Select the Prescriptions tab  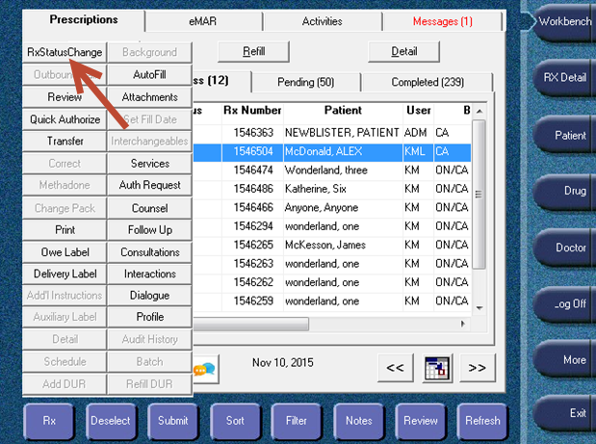click(x=84, y=20)
